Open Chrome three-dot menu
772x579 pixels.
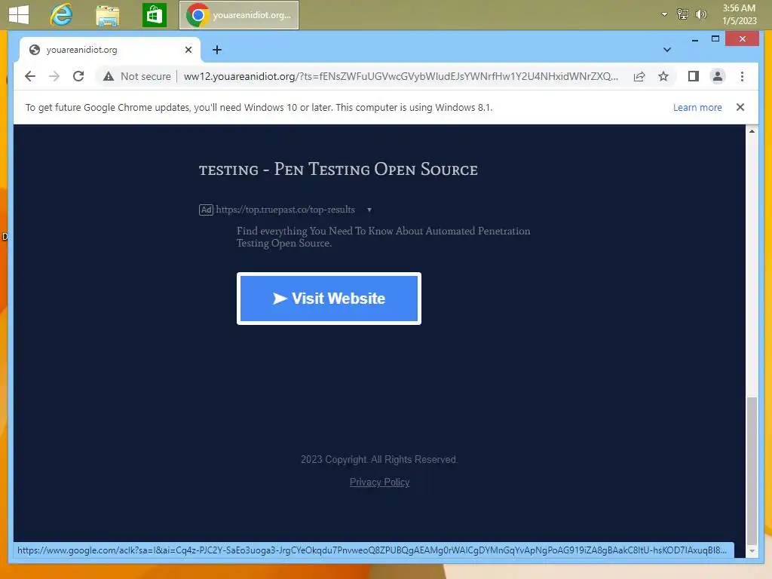click(x=742, y=76)
